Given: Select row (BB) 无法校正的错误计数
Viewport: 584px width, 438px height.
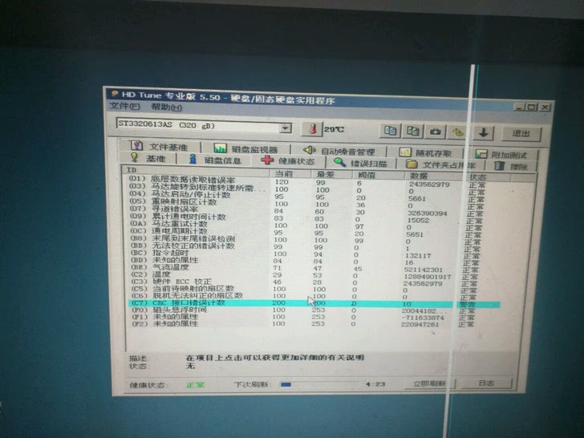Looking at the screenshot, I should click(312, 246).
